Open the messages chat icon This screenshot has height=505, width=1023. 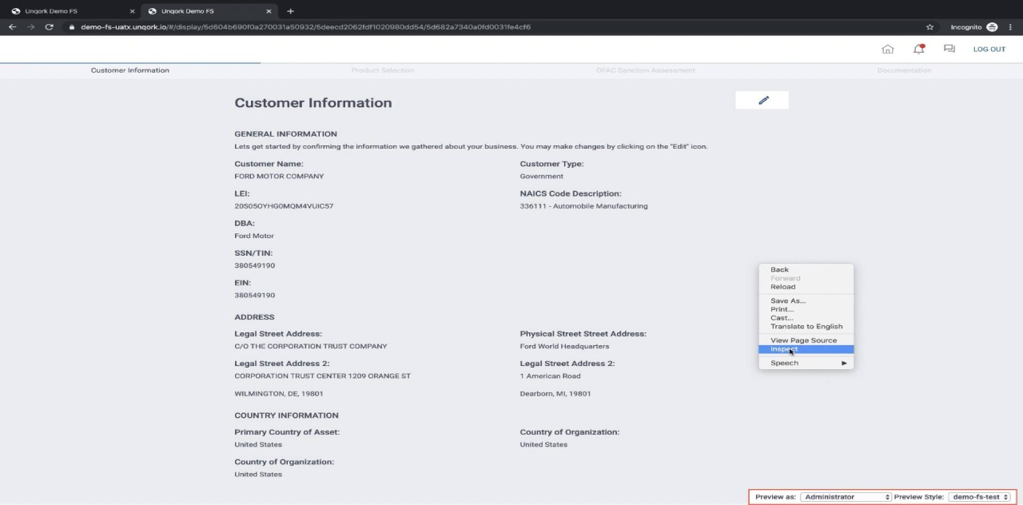(x=949, y=50)
